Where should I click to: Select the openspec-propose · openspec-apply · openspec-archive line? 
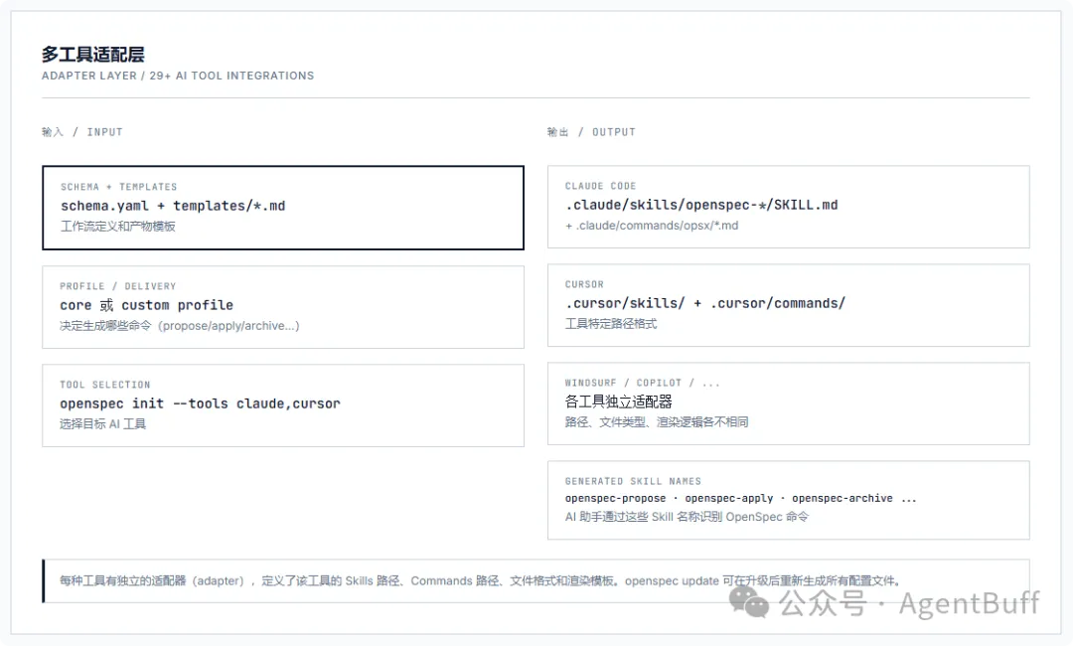[740, 498]
